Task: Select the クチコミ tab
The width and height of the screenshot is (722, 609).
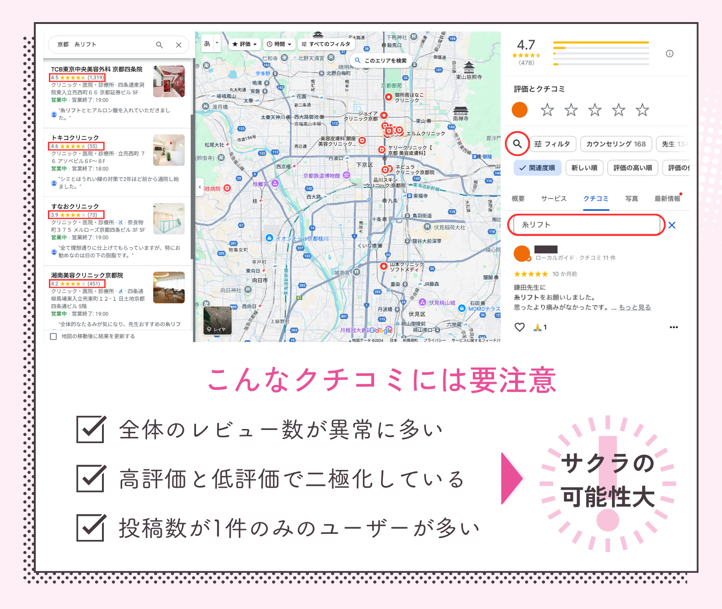Action: [596, 199]
